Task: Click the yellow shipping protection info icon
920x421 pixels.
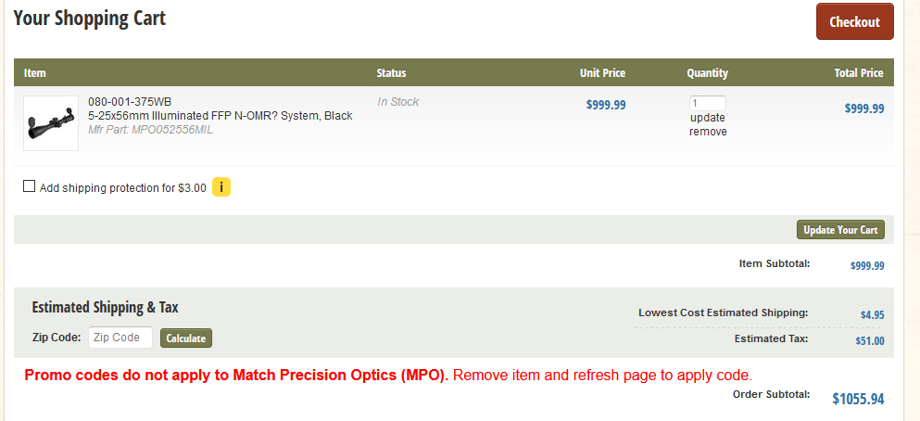Action: coord(221,187)
